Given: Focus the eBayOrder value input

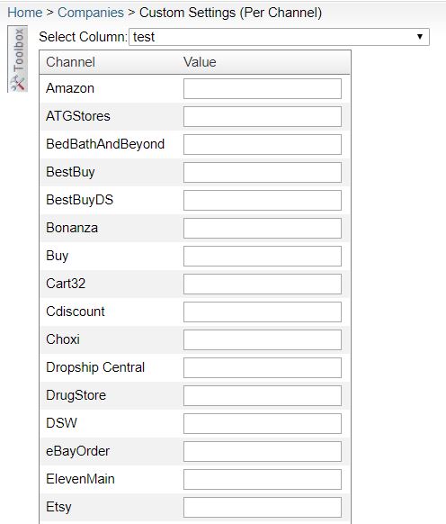Looking at the screenshot, I should [x=263, y=451].
